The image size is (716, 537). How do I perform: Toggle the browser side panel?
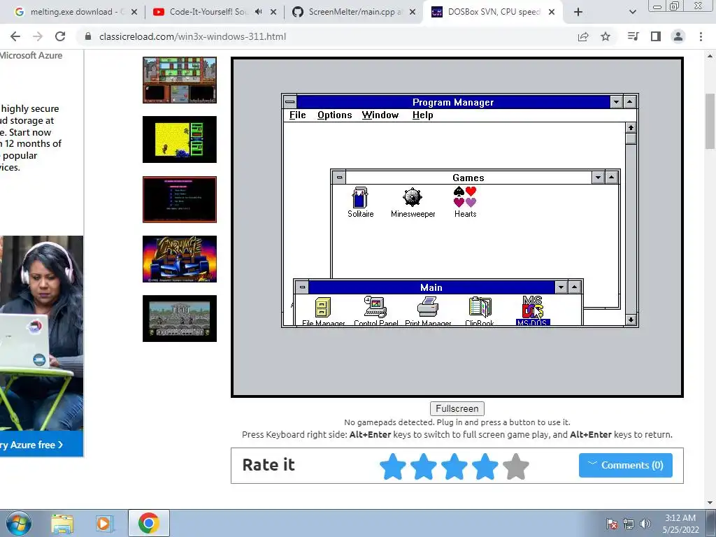click(656, 36)
